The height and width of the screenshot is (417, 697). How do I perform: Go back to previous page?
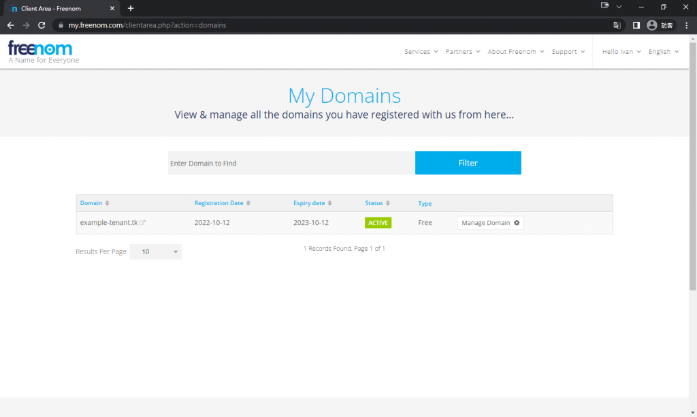pyautogui.click(x=11, y=25)
